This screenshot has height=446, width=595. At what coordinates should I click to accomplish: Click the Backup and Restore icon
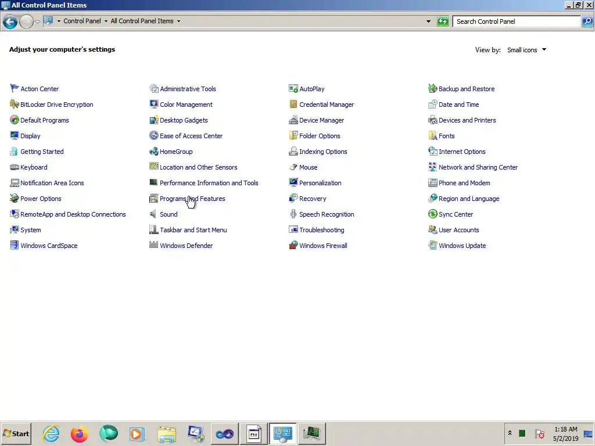pyautogui.click(x=432, y=88)
